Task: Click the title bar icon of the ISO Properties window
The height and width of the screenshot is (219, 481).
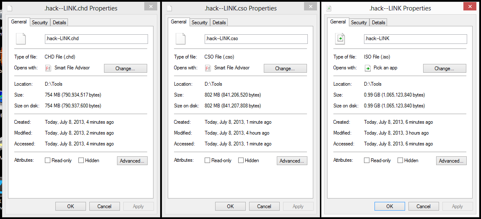Action: pyautogui.click(x=329, y=8)
